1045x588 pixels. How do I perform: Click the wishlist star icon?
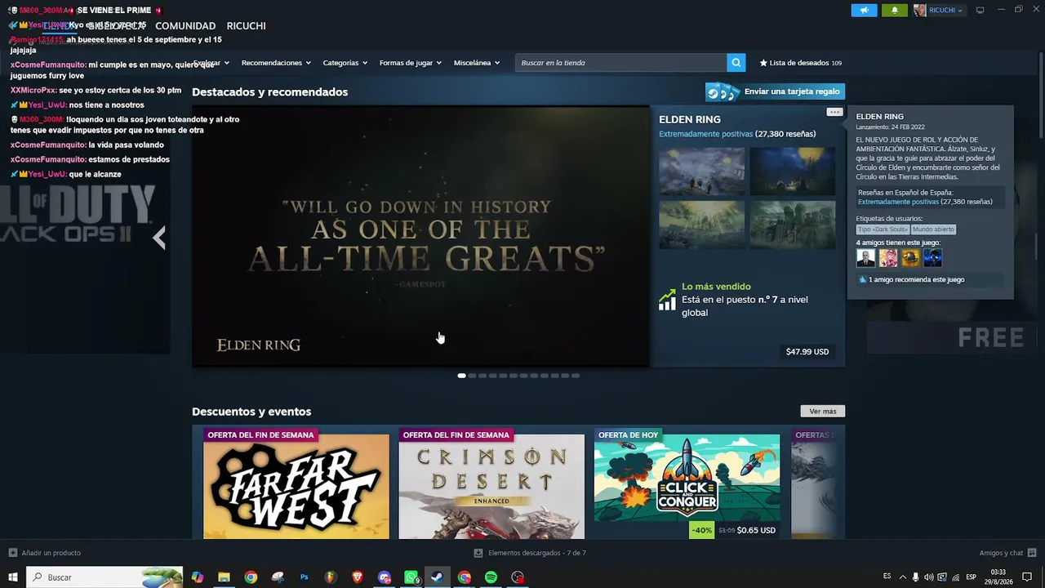tap(763, 63)
